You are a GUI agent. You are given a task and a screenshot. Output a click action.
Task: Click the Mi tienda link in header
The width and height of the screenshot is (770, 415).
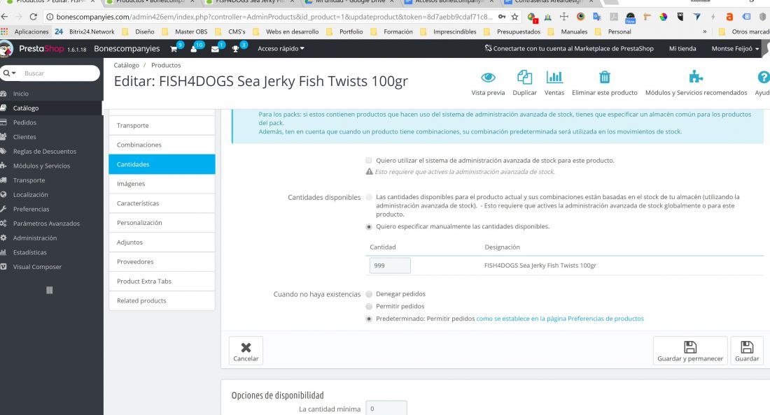682,48
